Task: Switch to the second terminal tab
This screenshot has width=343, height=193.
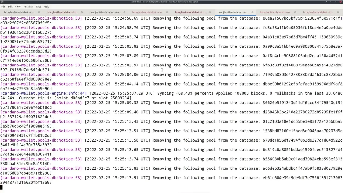Action: pos(62,12)
